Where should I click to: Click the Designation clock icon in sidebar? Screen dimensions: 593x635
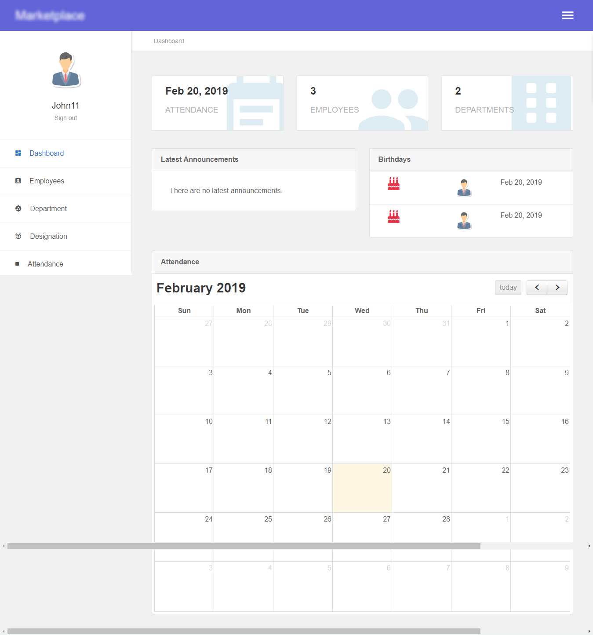click(x=18, y=236)
